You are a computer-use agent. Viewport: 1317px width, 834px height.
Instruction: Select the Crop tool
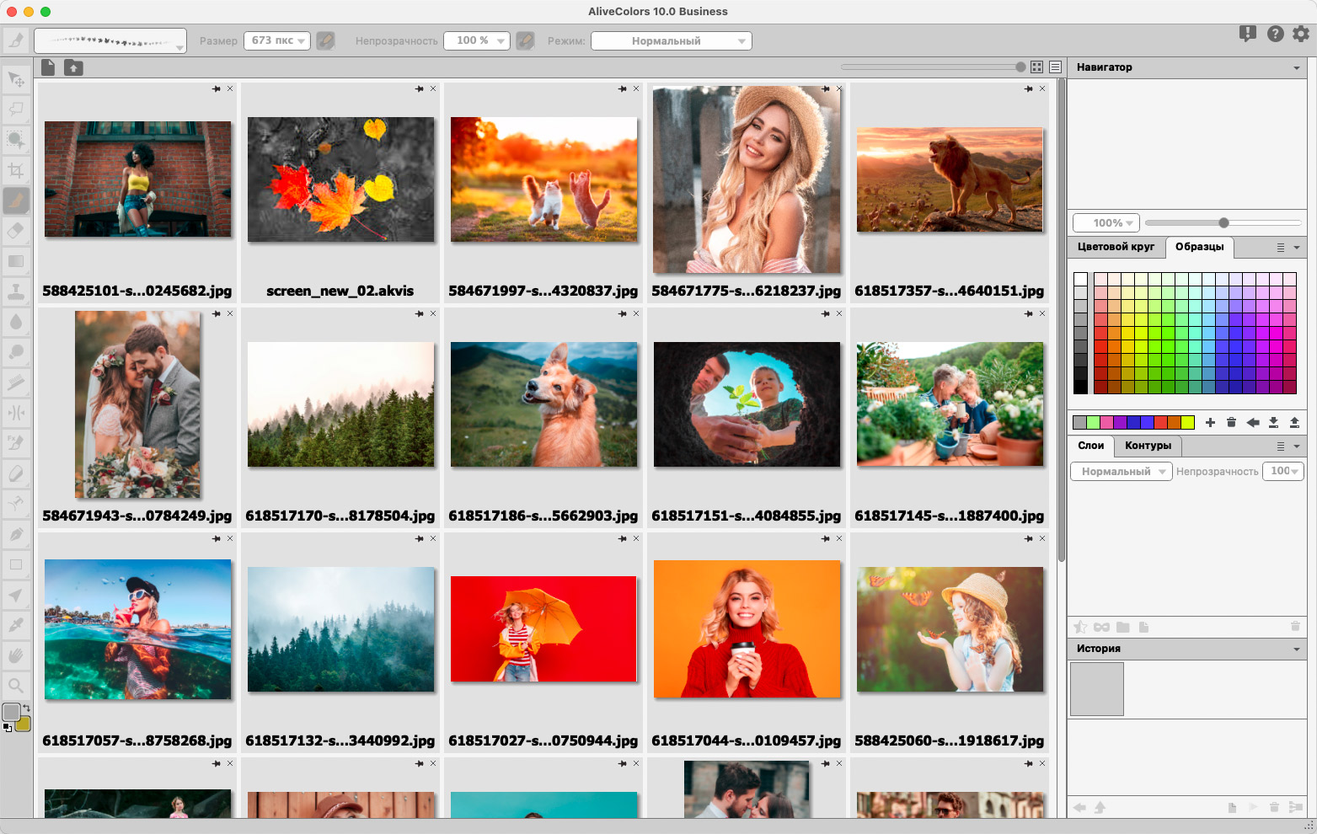coord(16,171)
